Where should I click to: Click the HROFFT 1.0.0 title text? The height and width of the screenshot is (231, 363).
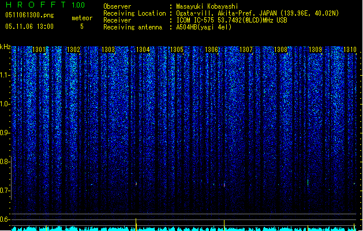(45, 5)
